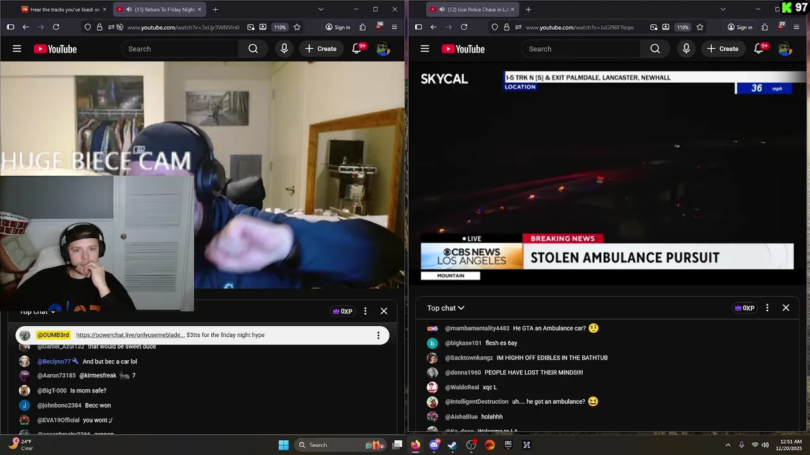Screen dimensions: 810x455
Task: Bookmark this page in the right browser
Action: 699,27
